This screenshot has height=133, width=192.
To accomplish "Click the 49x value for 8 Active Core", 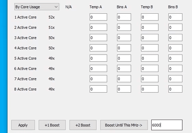I will [x=52, y=89].
